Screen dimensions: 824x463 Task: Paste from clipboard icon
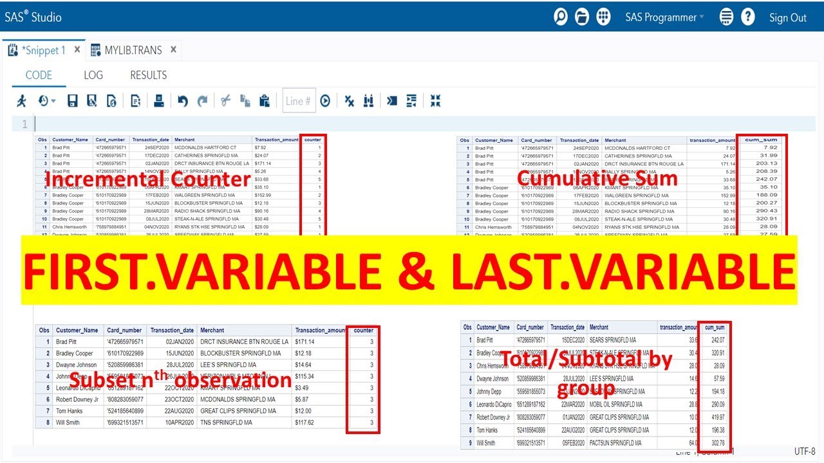(x=264, y=101)
